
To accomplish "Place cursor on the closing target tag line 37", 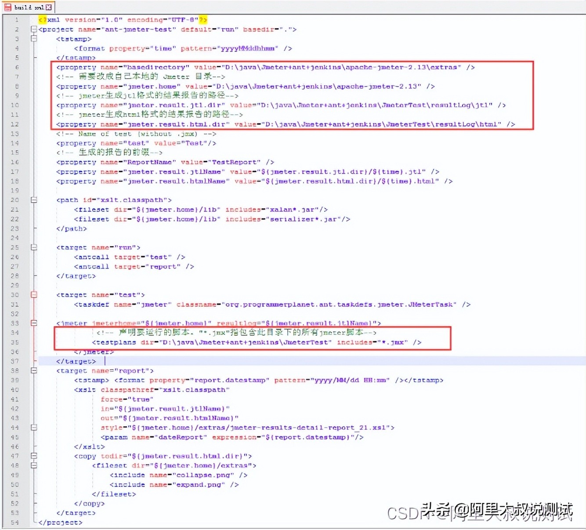I will [76, 361].
